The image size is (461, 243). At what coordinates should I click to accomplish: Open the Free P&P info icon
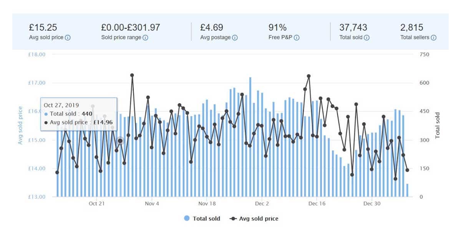[x=297, y=38]
